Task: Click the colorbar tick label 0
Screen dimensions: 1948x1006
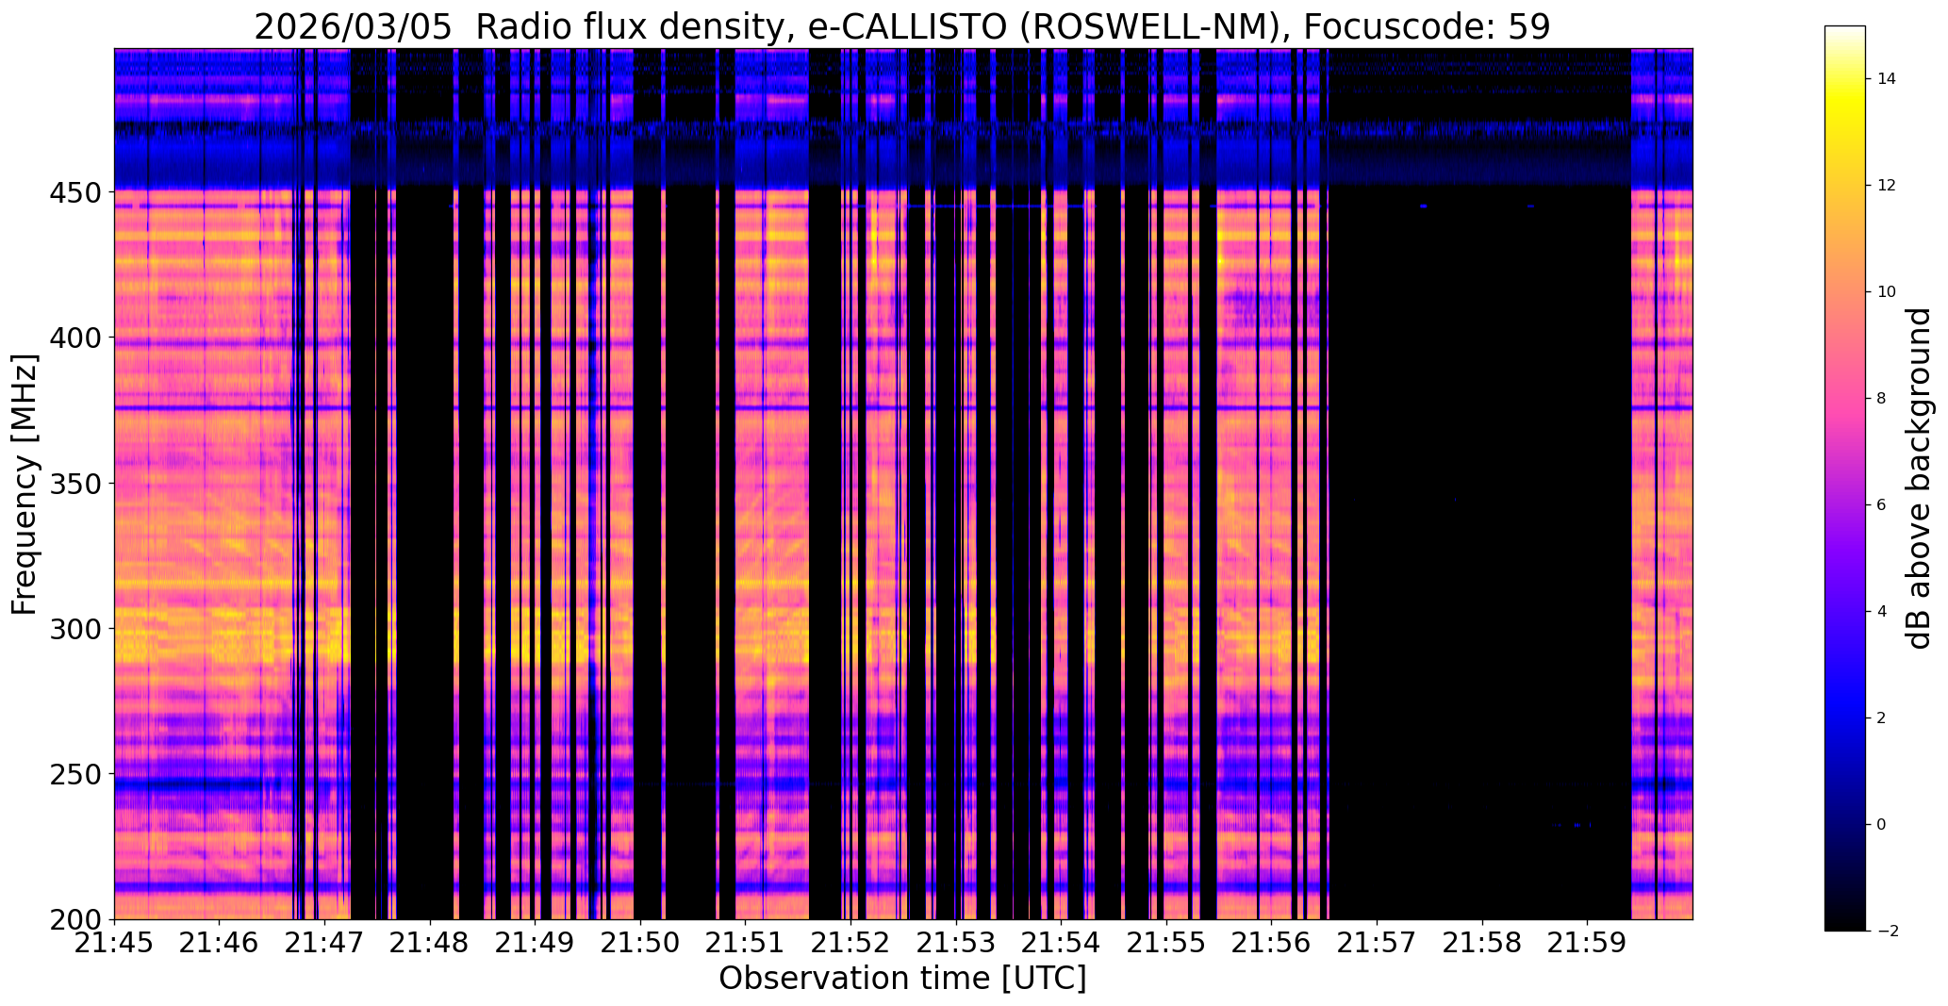Action: 1881,825
